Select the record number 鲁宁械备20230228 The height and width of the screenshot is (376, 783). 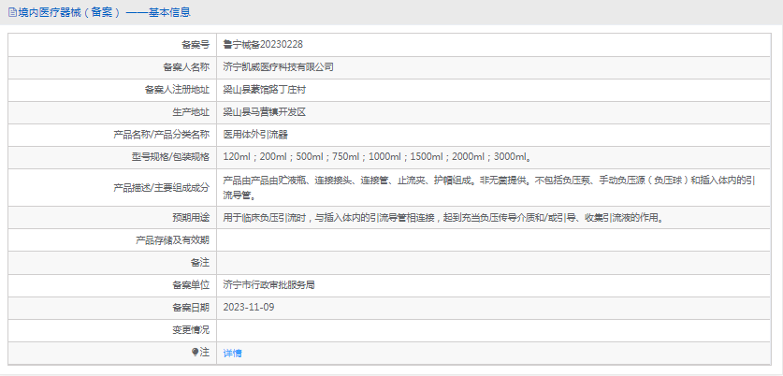(263, 45)
